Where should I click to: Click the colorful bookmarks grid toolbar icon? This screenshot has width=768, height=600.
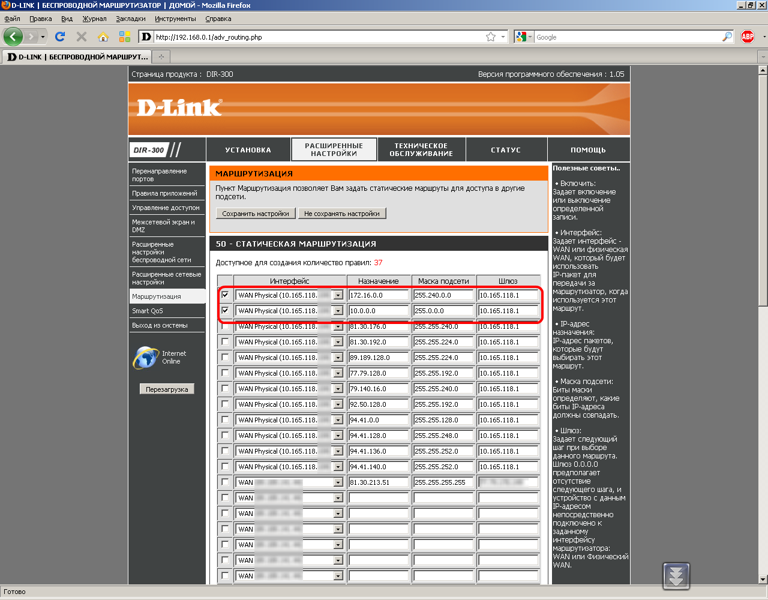pos(125,37)
